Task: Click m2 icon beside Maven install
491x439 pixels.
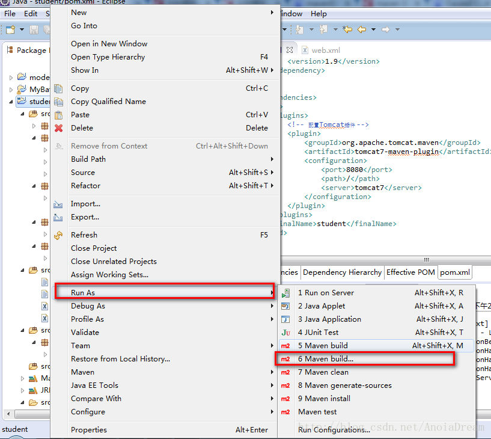Action: (x=285, y=399)
